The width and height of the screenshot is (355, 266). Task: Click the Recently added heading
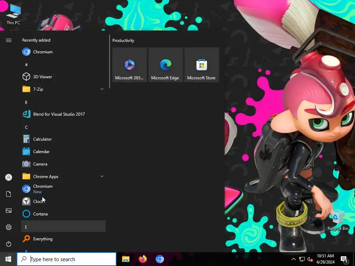click(x=36, y=40)
